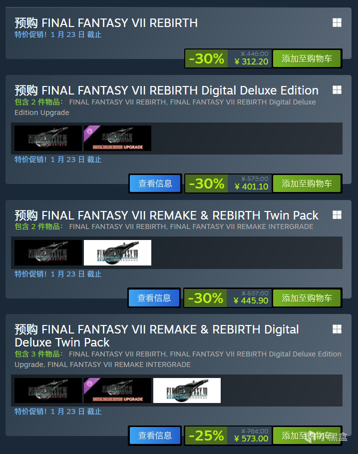Add FINAL FANTASY VII REBIRTH ¥312.20 to cart
This screenshot has width=358, height=454.
(307, 58)
